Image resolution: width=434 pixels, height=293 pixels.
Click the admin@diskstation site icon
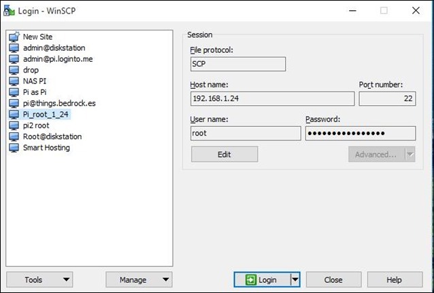(14, 48)
